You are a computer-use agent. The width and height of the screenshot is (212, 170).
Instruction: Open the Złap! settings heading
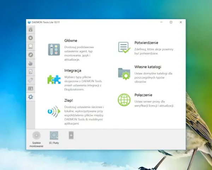pyautogui.click(x=69, y=101)
